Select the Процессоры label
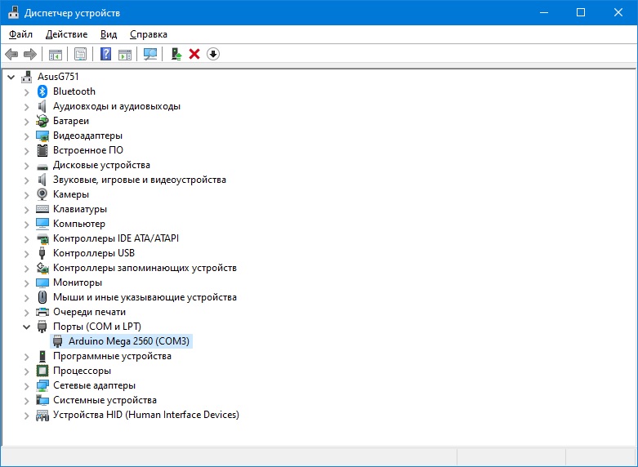This screenshot has width=638, height=467. pos(82,371)
